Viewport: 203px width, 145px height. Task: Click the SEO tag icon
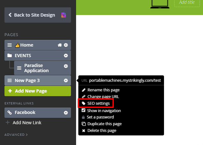point(84,103)
